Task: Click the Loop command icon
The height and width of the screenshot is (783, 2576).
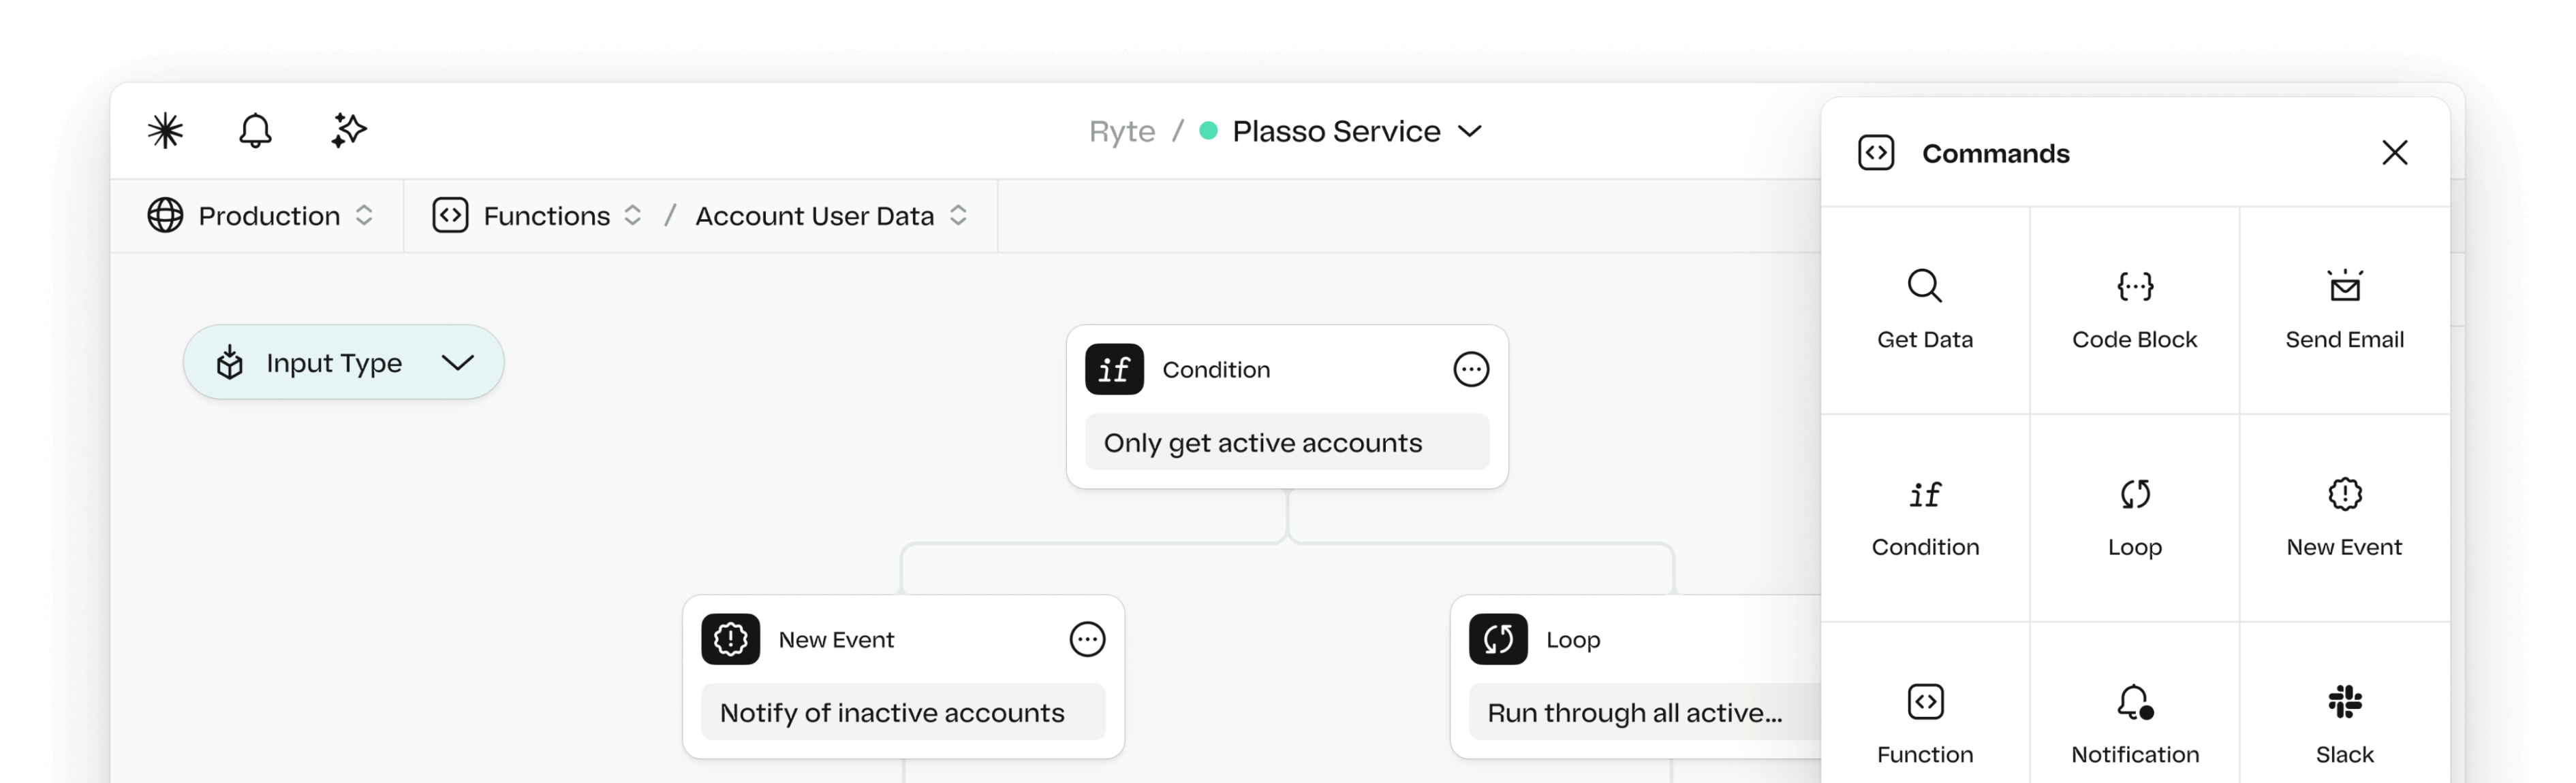Action: pos(2134,494)
